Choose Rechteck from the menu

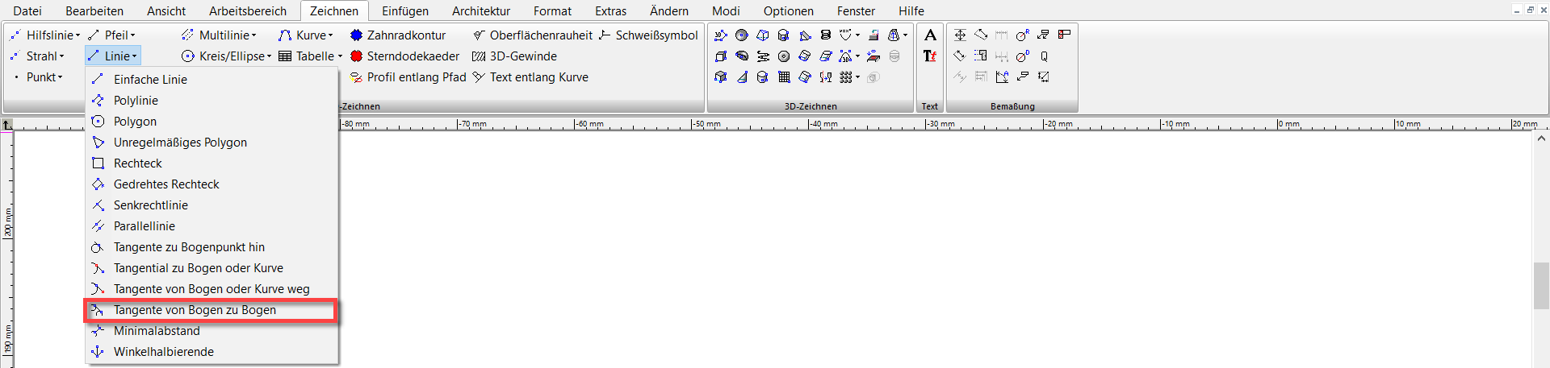click(212, 163)
